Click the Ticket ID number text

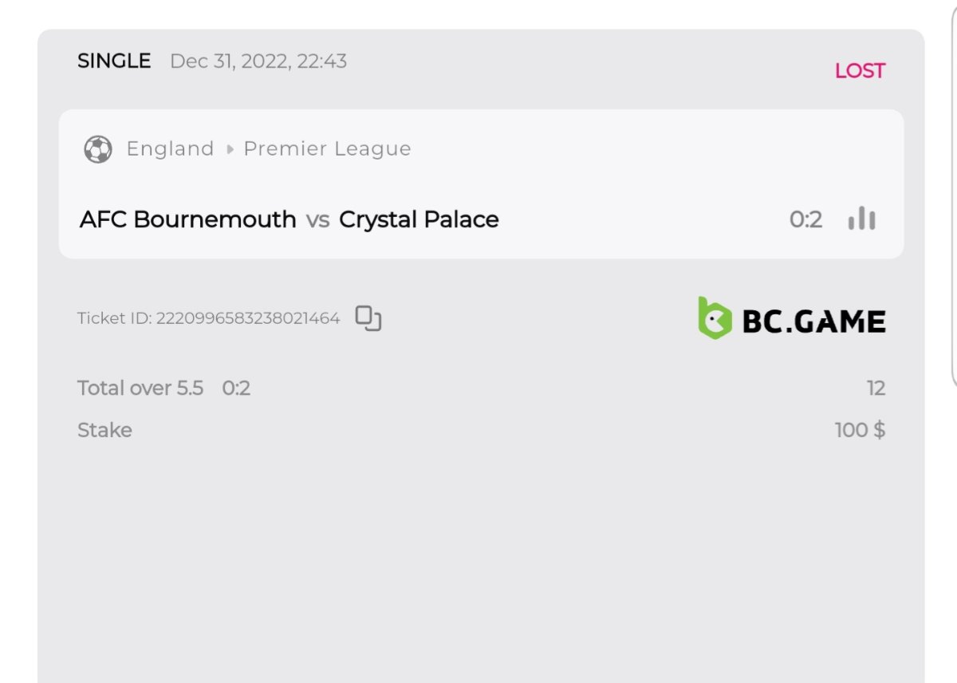click(248, 318)
